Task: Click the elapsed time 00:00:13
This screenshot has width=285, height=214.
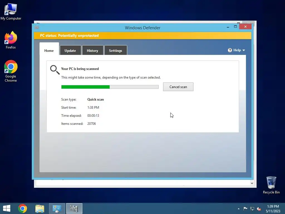Action: coord(93,116)
